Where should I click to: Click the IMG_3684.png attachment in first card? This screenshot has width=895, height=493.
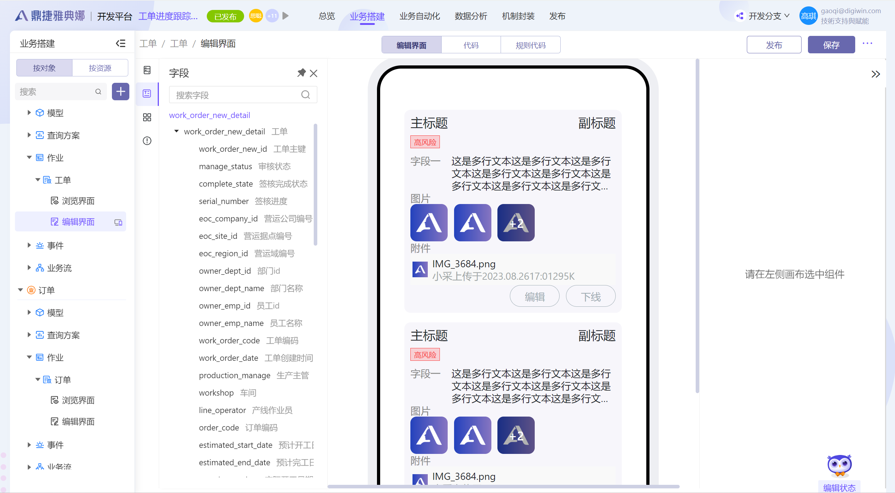(x=513, y=269)
